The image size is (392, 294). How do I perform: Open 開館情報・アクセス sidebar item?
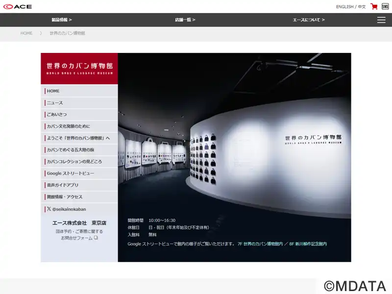[79, 197]
